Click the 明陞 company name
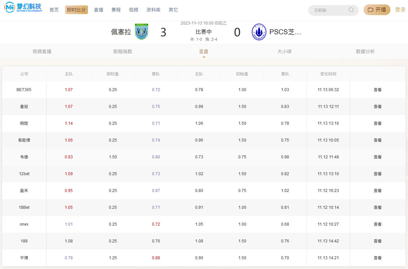The width and height of the screenshot is (408, 269). pyautogui.click(x=24, y=123)
